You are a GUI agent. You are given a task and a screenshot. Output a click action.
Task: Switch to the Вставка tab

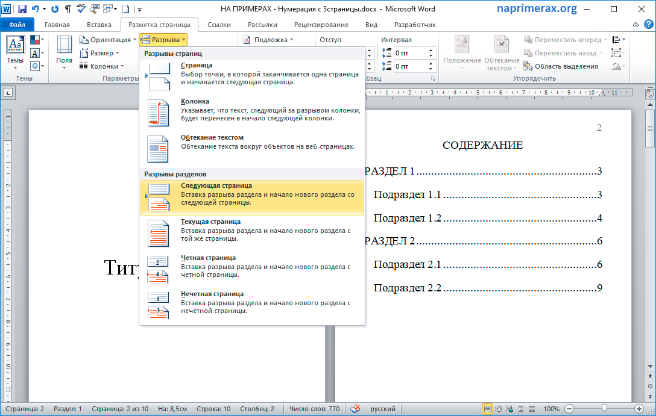(99, 25)
